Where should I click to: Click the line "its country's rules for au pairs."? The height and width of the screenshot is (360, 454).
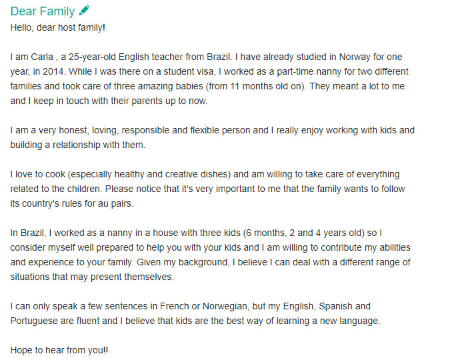pyautogui.click(x=73, y=204)
